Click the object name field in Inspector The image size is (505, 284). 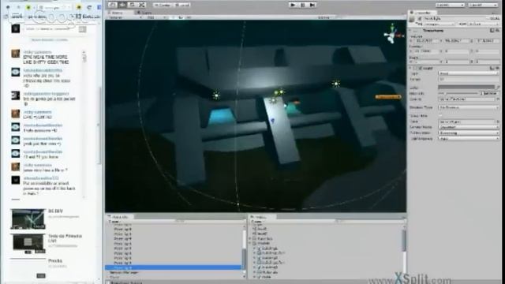click(454, 19)
